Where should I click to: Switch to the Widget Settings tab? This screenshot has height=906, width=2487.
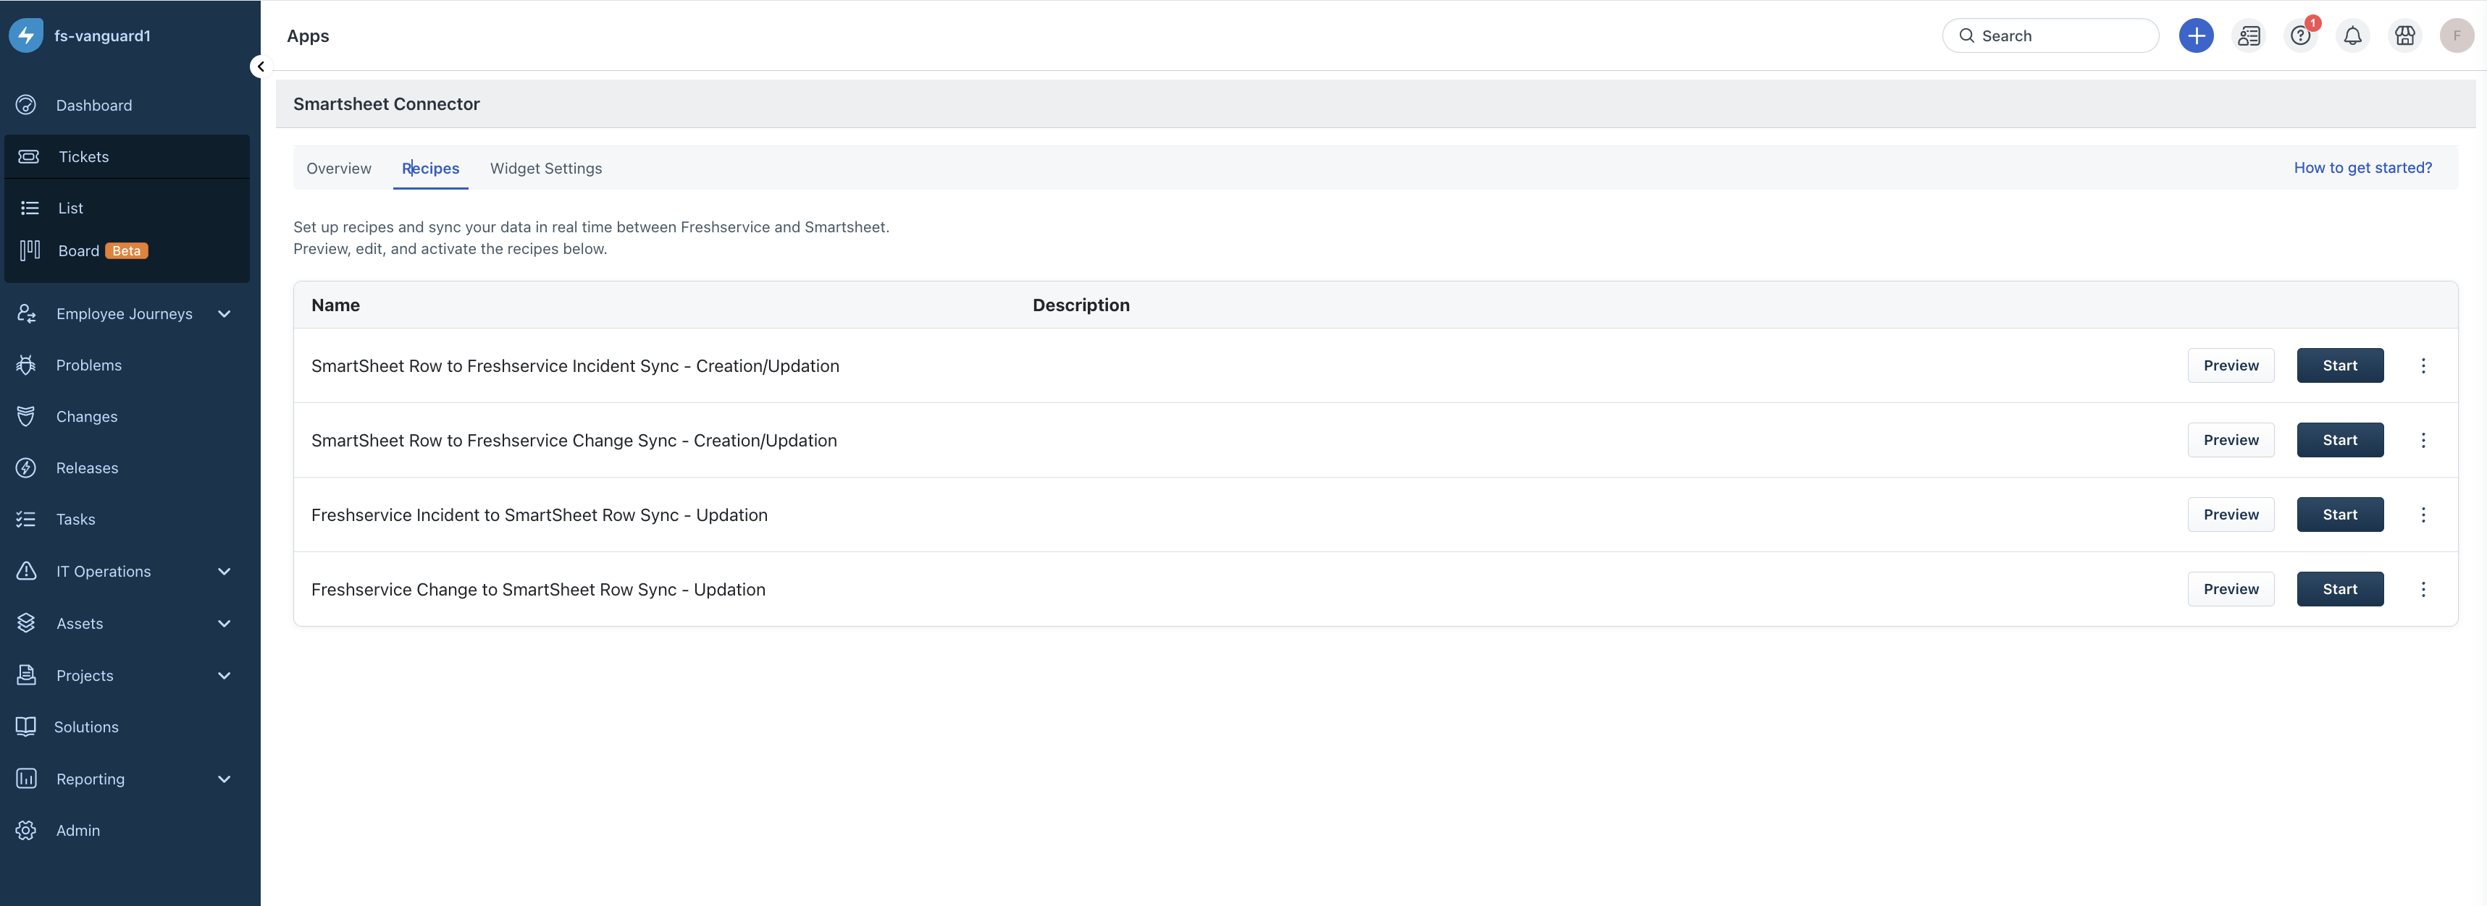click(x=545, y=168)
